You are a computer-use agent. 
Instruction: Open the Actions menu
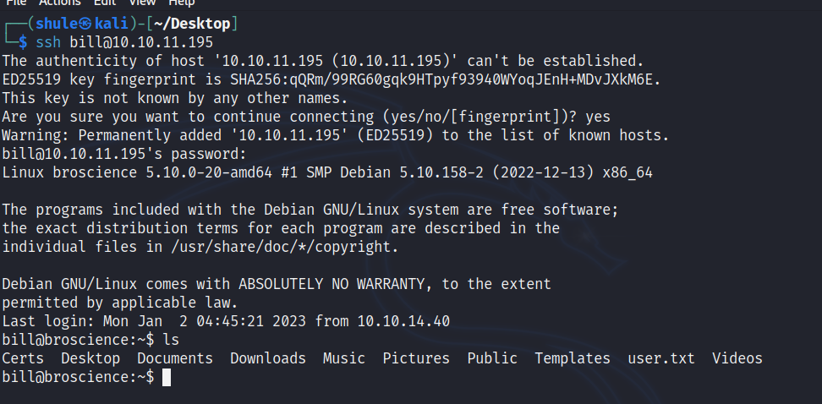(x=60, y=3)
